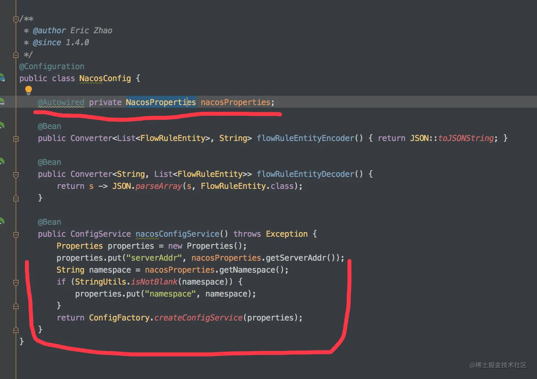Click the toJSONString method reference
The height and width of the screenshot is (379, 537).
(x=466, y=138)
